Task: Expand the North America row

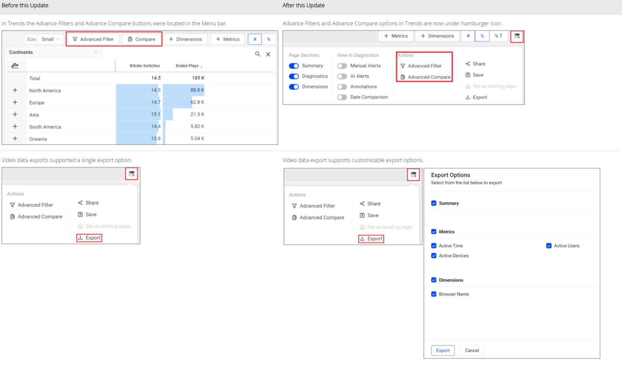Action: (x=15, y=90)
